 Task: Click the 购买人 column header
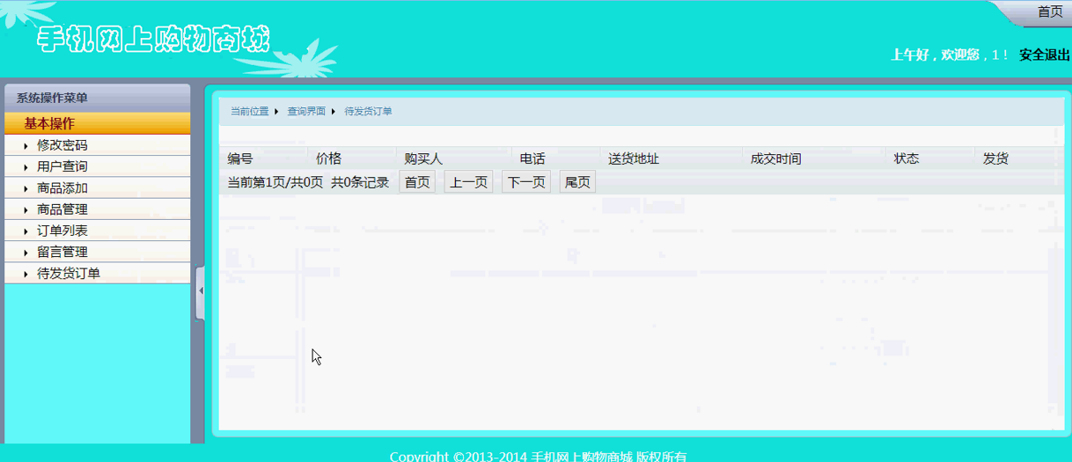423,158
